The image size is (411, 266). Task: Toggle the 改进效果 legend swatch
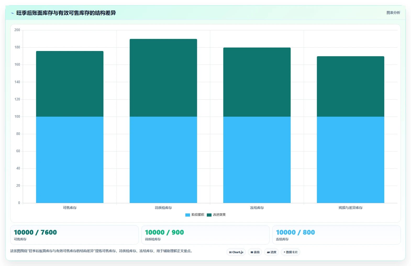209,215
